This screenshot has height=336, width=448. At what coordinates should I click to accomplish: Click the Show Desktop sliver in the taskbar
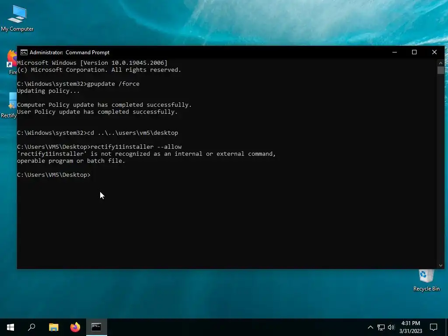click(x=447, y=327)
